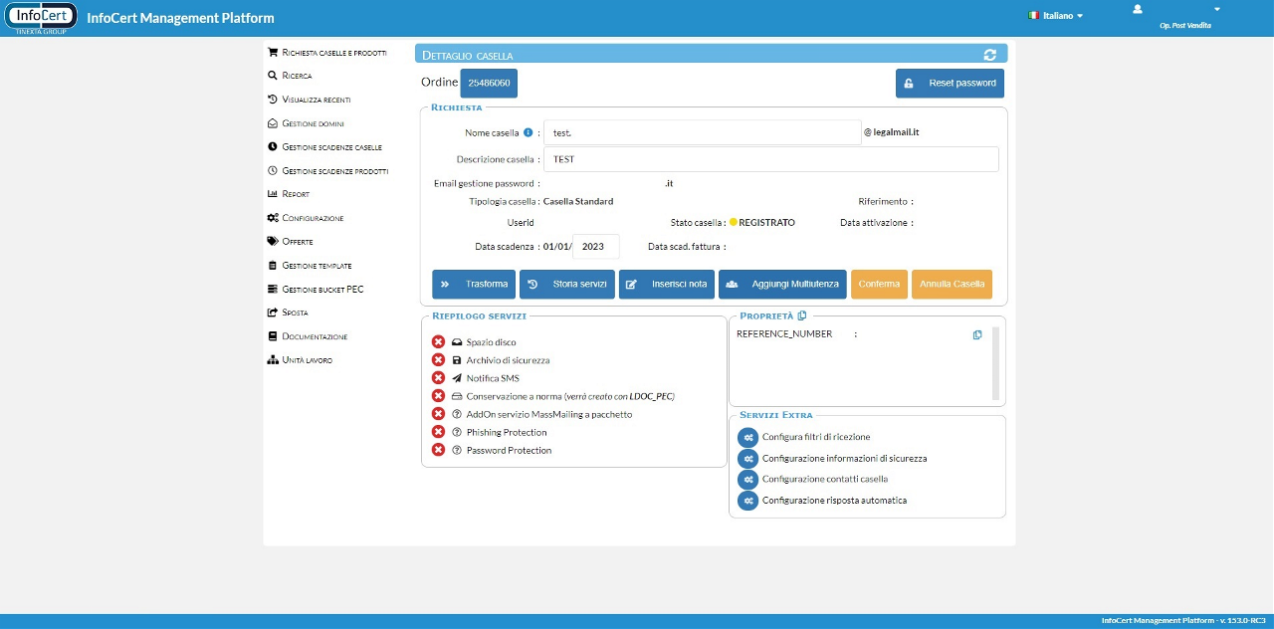Click copy icon next to Proprietà heading

coord(802,315)
